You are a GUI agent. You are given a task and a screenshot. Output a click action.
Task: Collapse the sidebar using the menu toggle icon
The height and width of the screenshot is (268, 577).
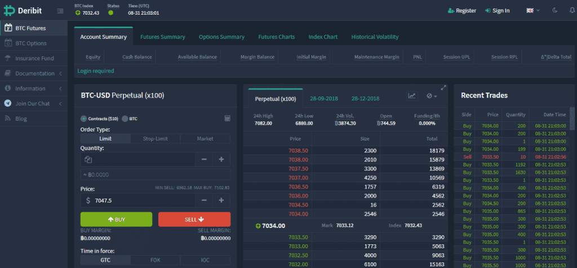(x=60, y=11)
